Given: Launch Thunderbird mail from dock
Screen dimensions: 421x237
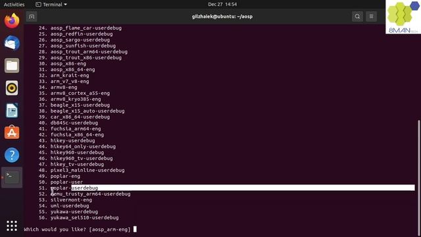Looking at the screenshot, I should coord(12,43).
